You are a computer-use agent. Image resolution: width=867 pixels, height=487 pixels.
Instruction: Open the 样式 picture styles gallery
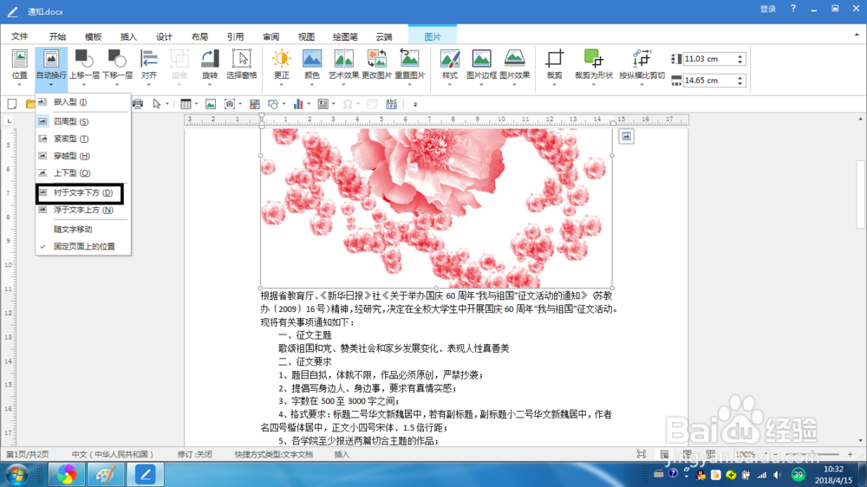click(449, 65)
